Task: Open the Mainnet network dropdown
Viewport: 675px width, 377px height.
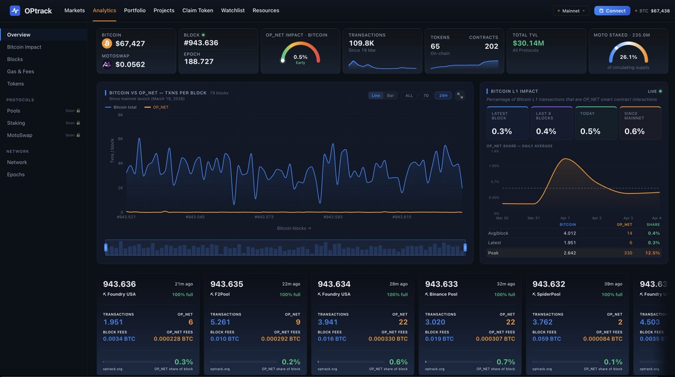Action: click(571, 11)
